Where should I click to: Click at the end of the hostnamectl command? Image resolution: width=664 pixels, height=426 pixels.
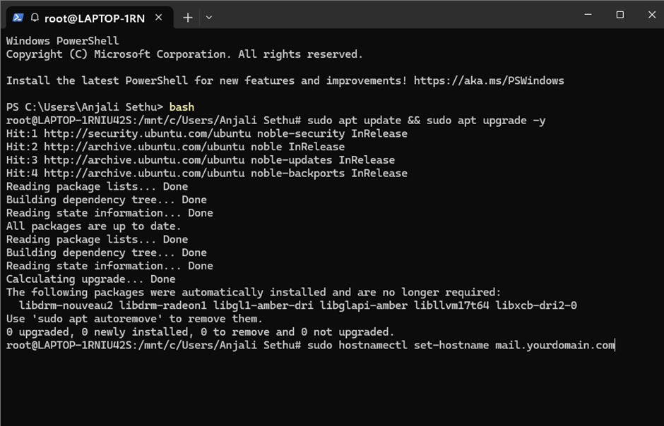(615, 345)
